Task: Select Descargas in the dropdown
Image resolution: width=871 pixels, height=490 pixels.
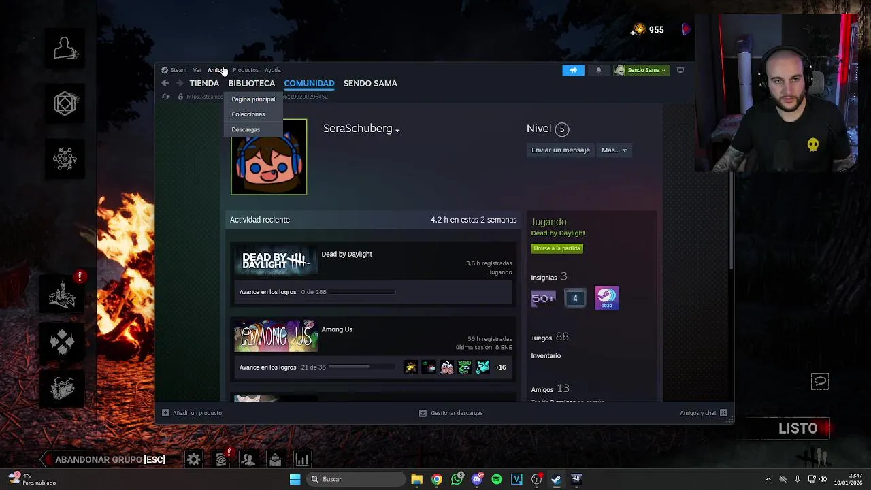Action: tap(246, 129)
